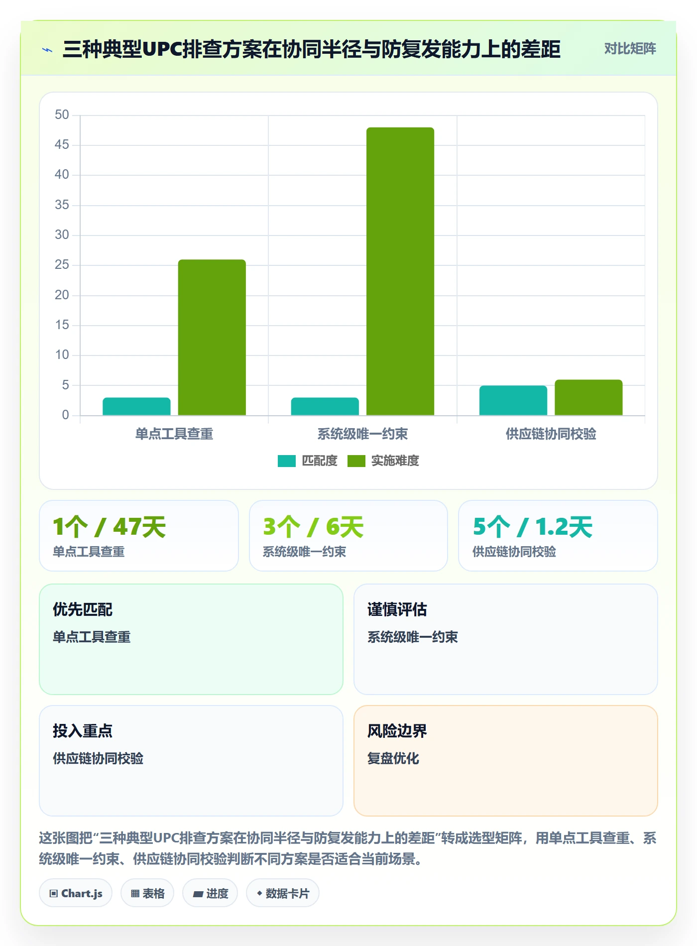Click the teal 匹配度 bar for 供应链协同校验
The image size is (697, 946).
tap(513, 400)
